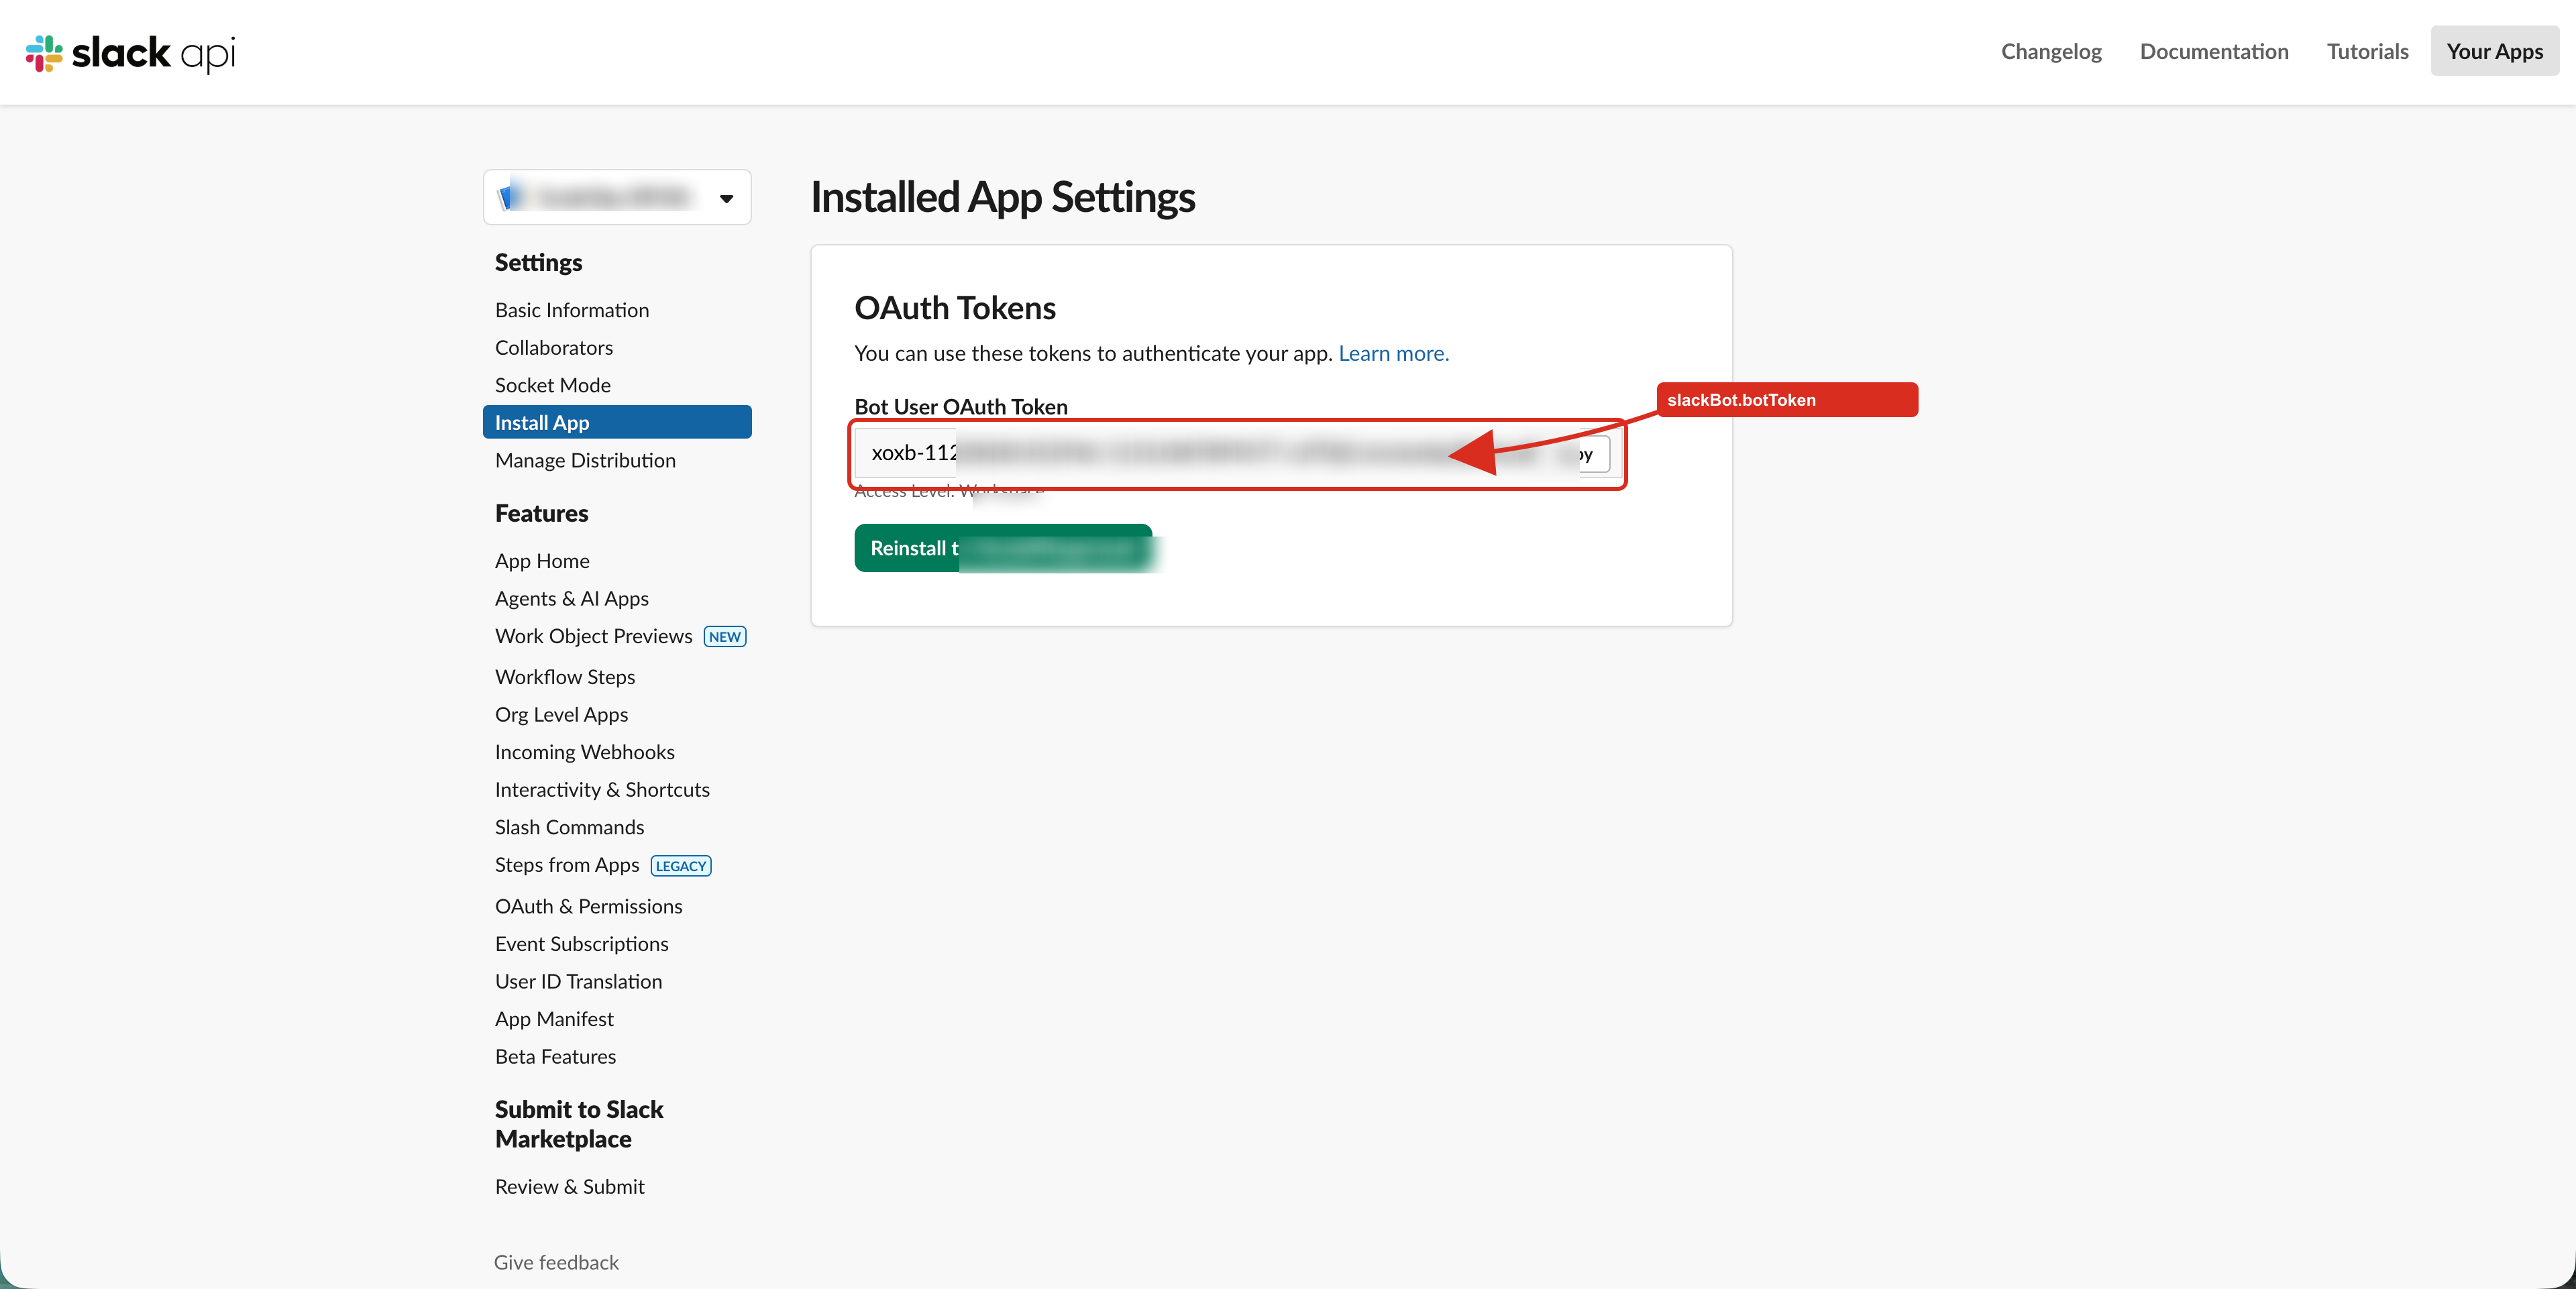The image size is (2576, 1289).
Task: Go to Workflow Steps
Action: coord(565,677)
